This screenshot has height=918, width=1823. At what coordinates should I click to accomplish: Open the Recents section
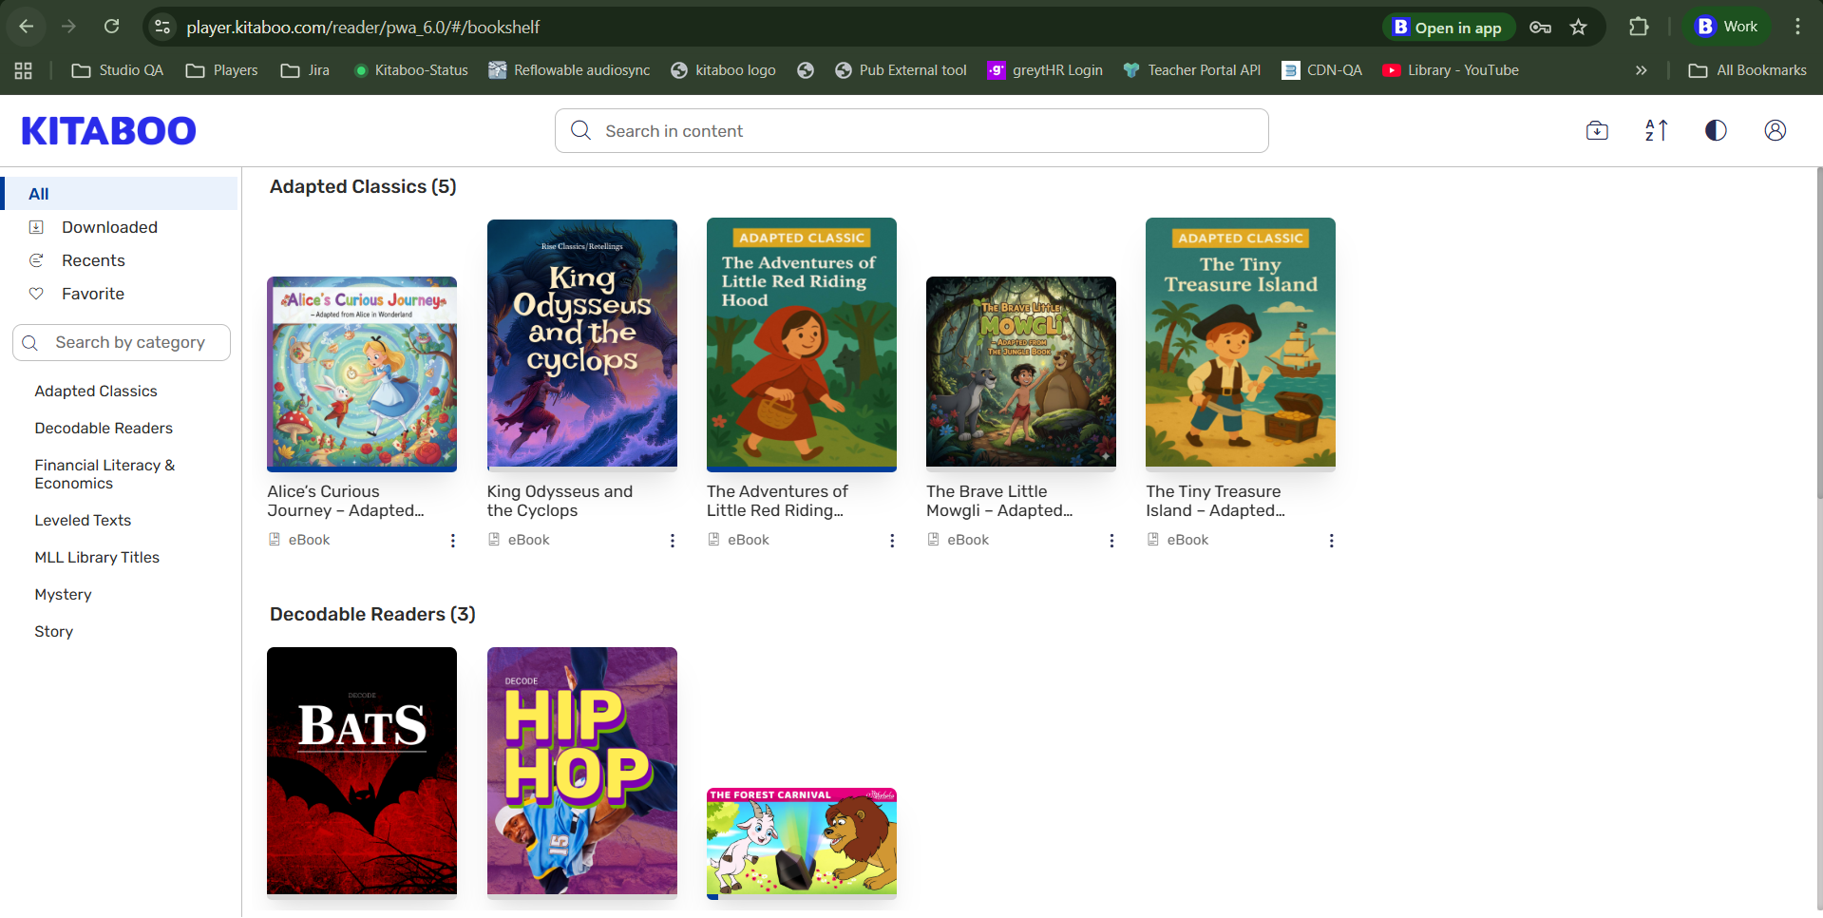93,260
